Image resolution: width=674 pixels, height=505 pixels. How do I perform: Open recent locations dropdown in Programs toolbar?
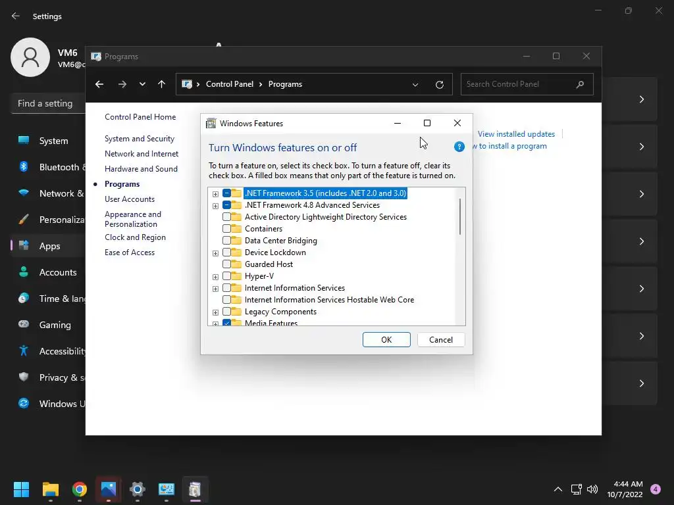[142, 84]
